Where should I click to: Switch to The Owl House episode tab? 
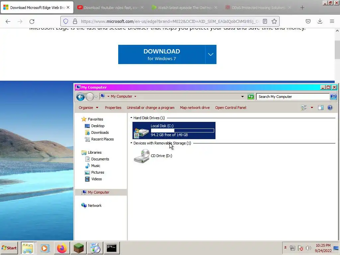click(x=184, y=8)
